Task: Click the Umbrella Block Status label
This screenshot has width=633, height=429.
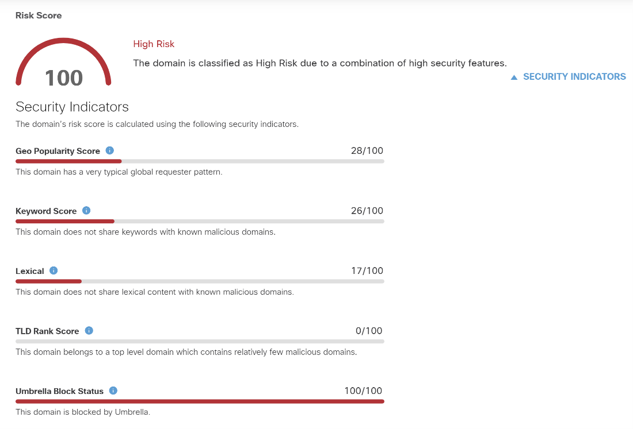Action: [59, 391]
